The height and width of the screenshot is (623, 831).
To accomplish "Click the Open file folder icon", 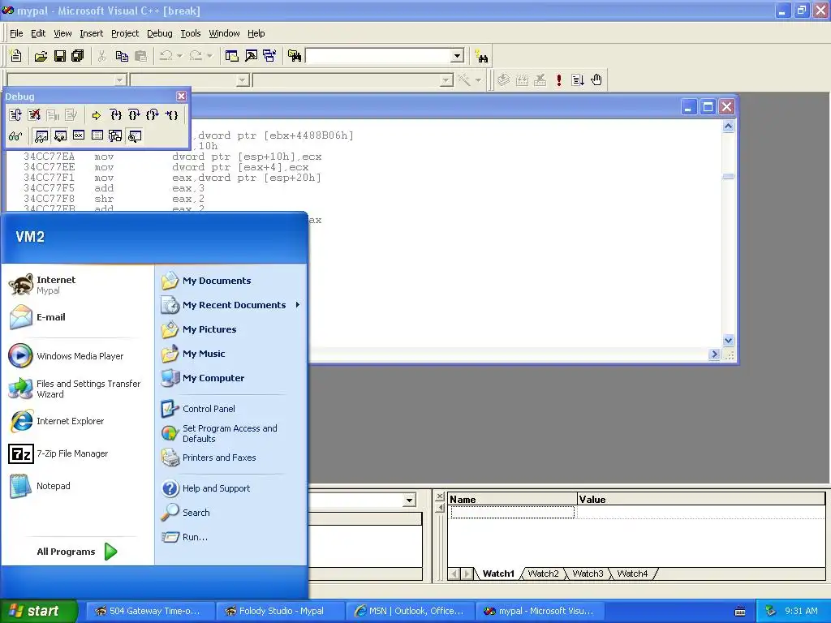I will click(41, 56).
